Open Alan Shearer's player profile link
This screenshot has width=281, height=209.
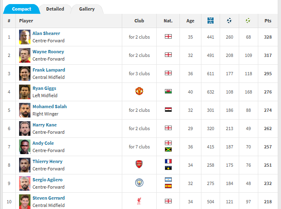click(46, 33)
